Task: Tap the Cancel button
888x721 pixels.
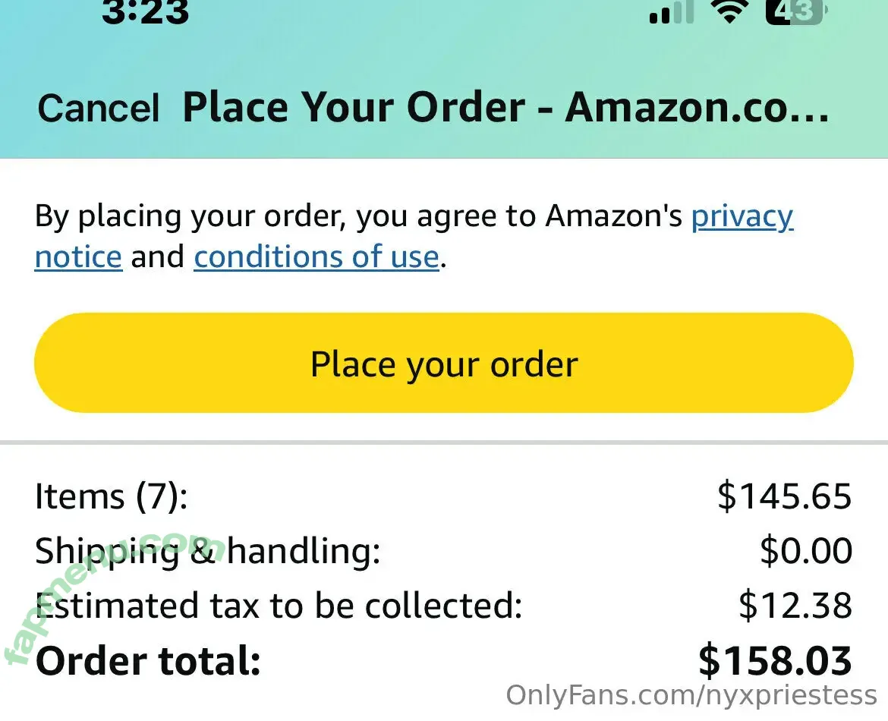Action: point(99,108)
